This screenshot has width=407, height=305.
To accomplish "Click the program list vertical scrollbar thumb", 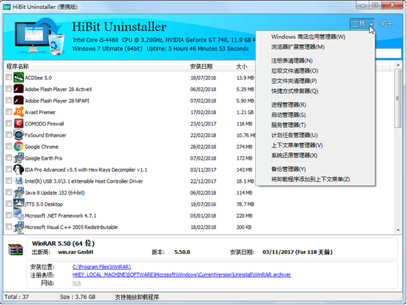I will (398, 98).
